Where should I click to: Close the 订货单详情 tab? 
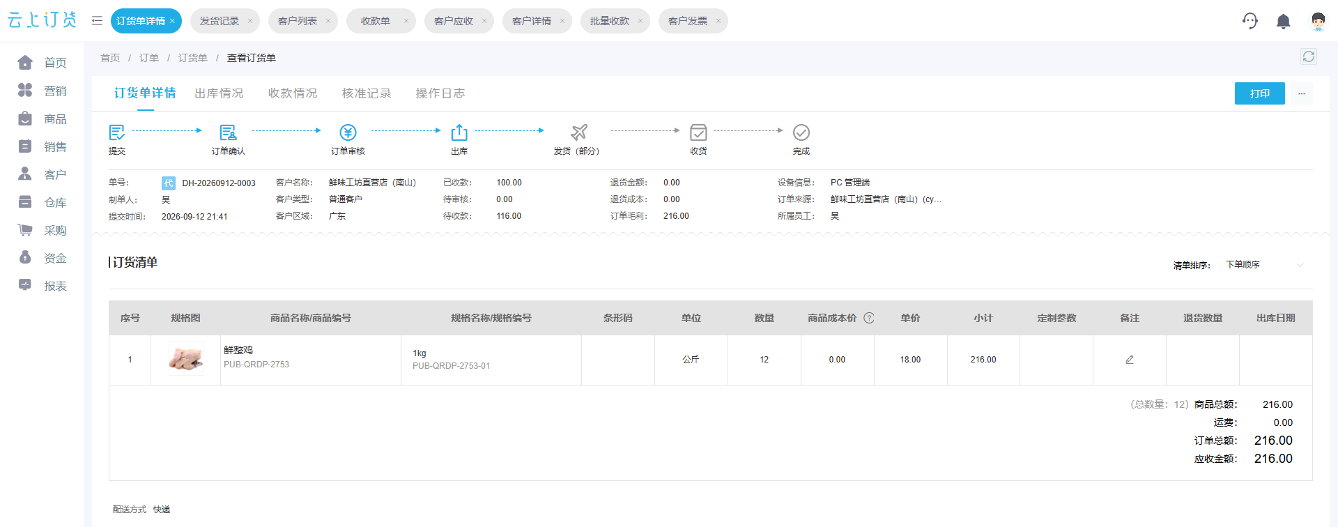tap(172, 21)
